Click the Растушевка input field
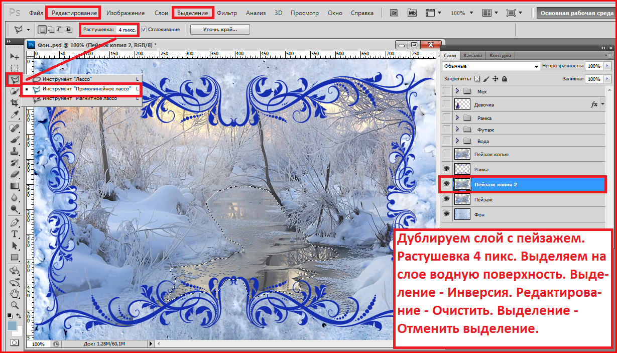The height and width of the screenshot is (353, 617). coord(127,30)
